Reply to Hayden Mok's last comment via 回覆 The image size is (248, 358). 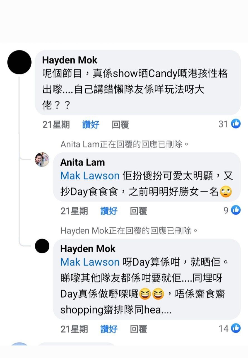click(x=139, y=329)
